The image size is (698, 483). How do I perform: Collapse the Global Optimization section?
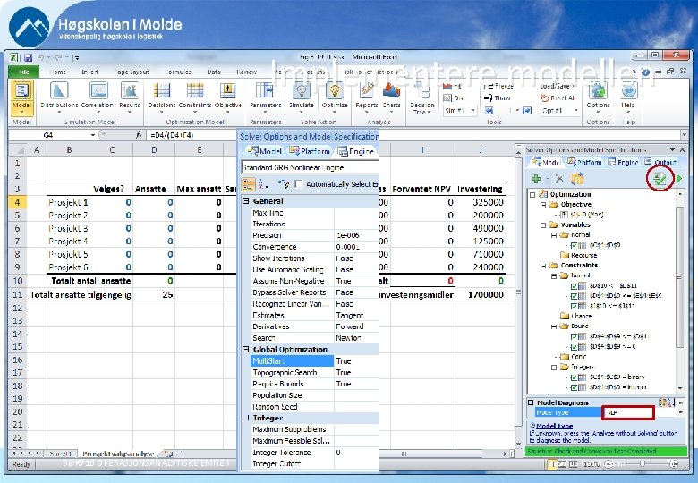point(246,350)
